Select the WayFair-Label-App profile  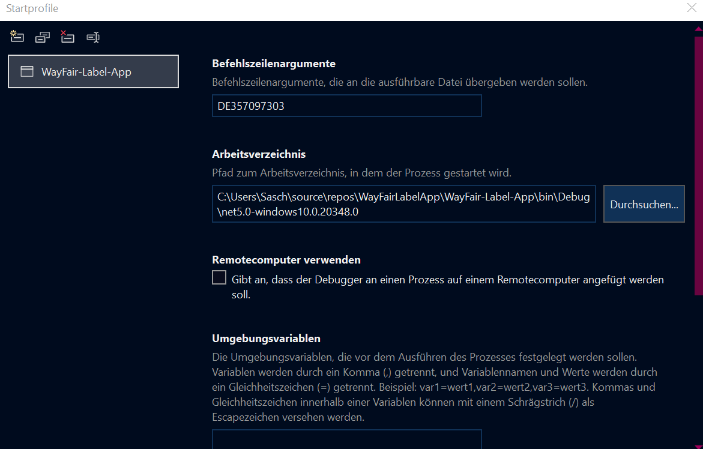tap(93, 71)
